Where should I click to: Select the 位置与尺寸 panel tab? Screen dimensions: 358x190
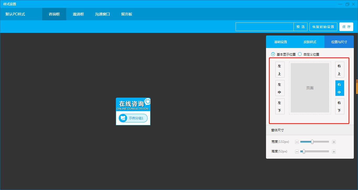(339, 42)
